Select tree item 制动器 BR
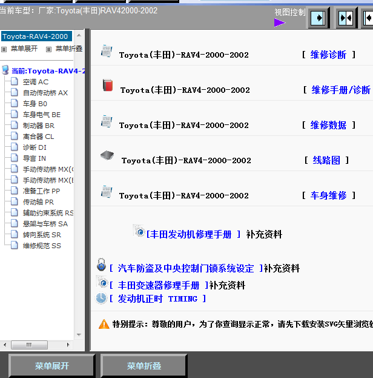 click(39, 126)
